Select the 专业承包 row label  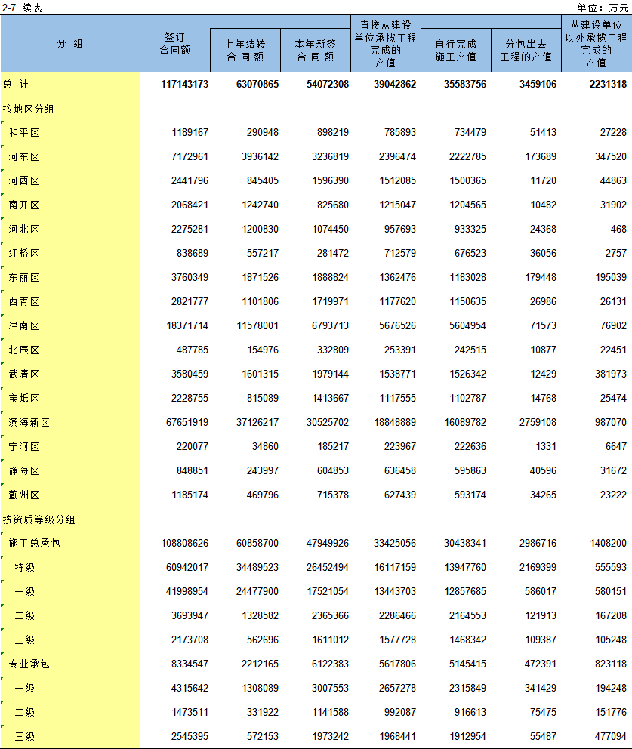29,664
